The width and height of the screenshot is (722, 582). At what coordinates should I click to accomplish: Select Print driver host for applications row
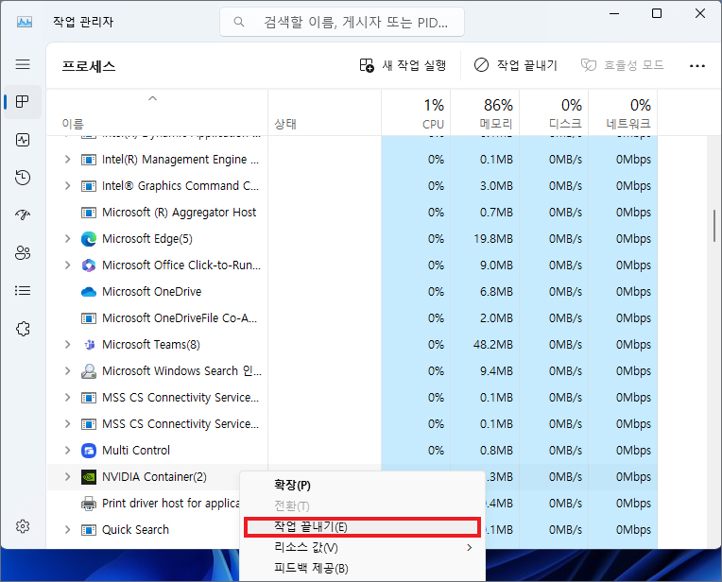pos(144,504)
